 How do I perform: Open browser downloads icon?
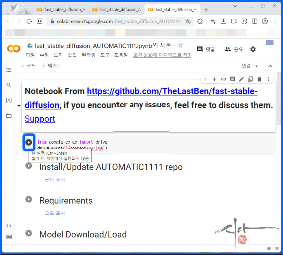(x=223, y=21)
